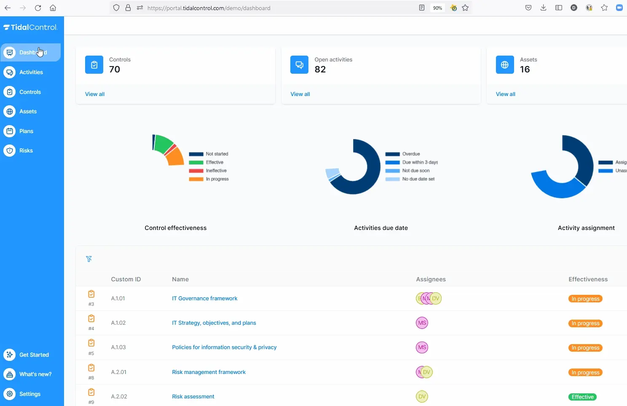Open the Activities sidebar item

[30, 72]
